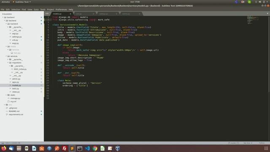The height and width of the screenshot is (152, 270).
Task: Change Tab Size in status bar
Action: pos(248,143)
